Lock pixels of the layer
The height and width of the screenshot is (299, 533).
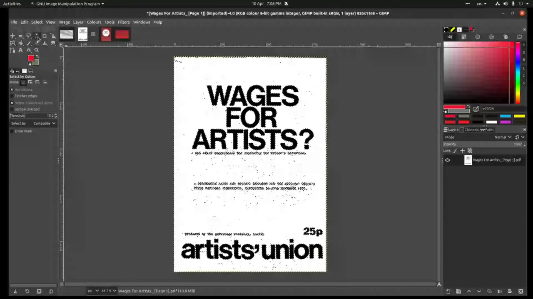pyautogui.click(x=455, y=151)
